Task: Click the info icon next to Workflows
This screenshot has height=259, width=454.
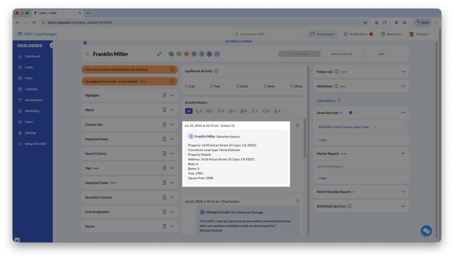Action: (336, 86)
